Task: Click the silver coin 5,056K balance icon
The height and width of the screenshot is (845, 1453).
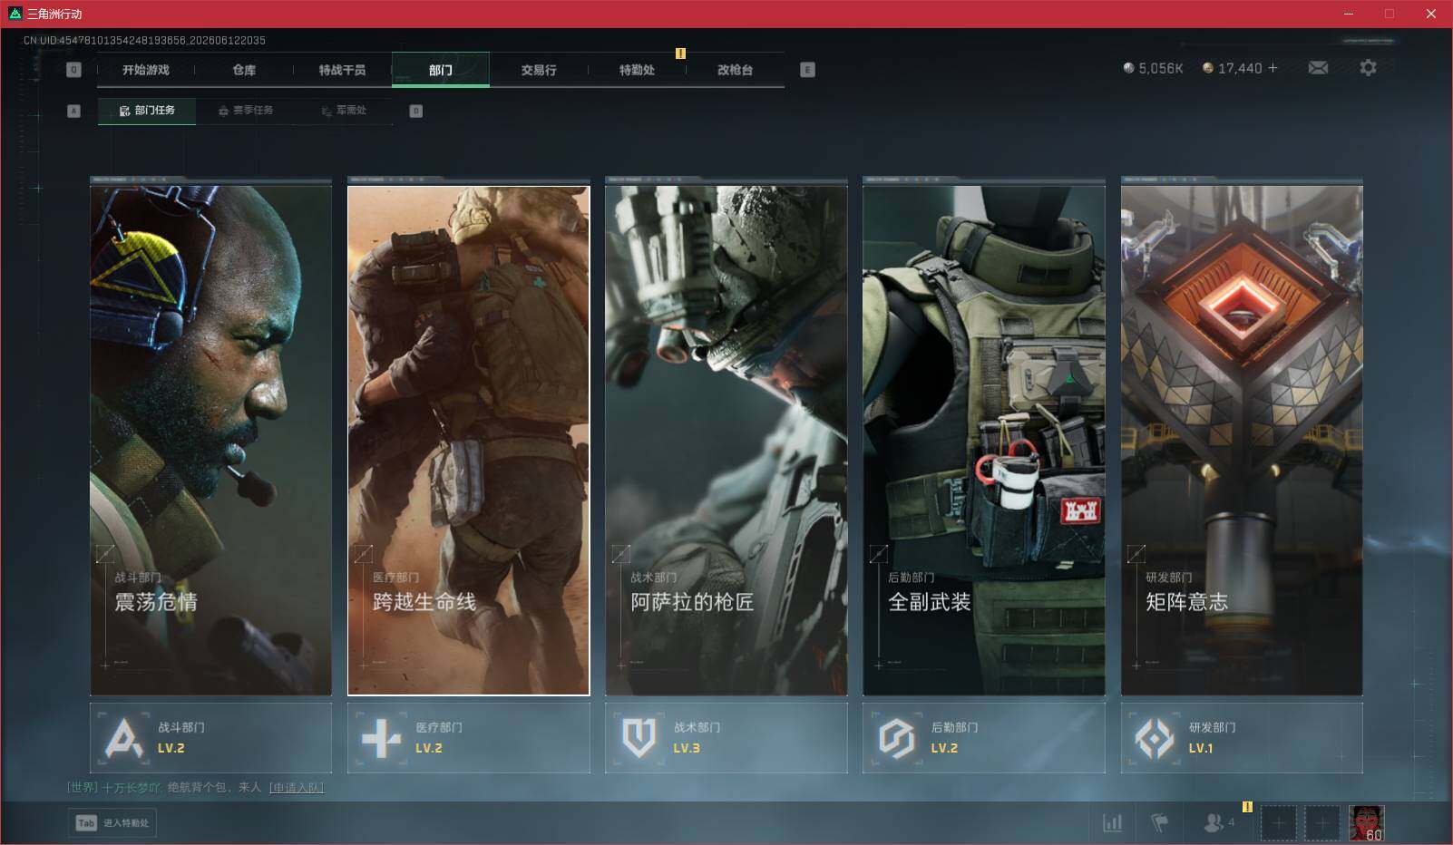Action: [1128, 68]
